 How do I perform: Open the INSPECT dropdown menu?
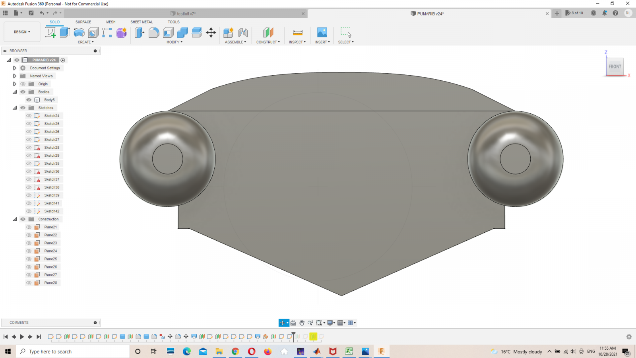click(x=297, y=42)
